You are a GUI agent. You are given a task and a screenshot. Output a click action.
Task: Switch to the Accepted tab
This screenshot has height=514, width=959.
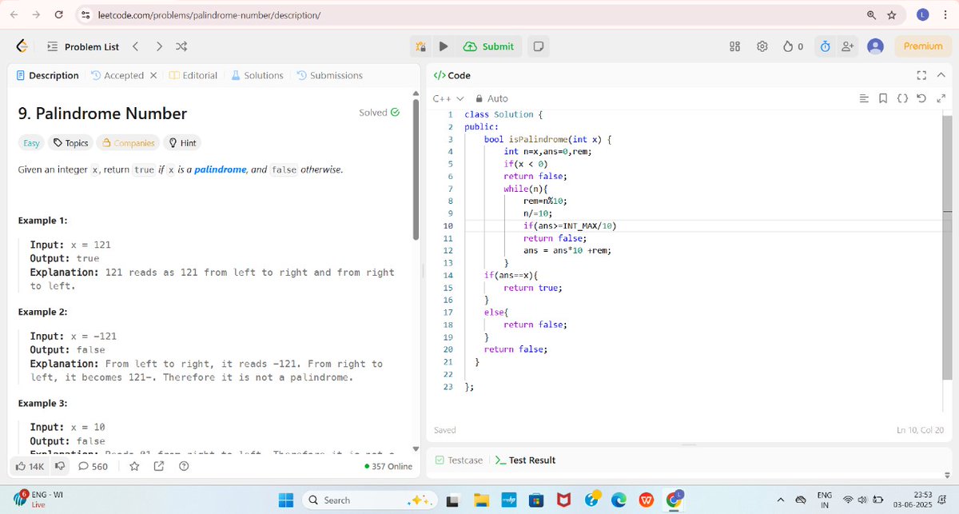117,75
